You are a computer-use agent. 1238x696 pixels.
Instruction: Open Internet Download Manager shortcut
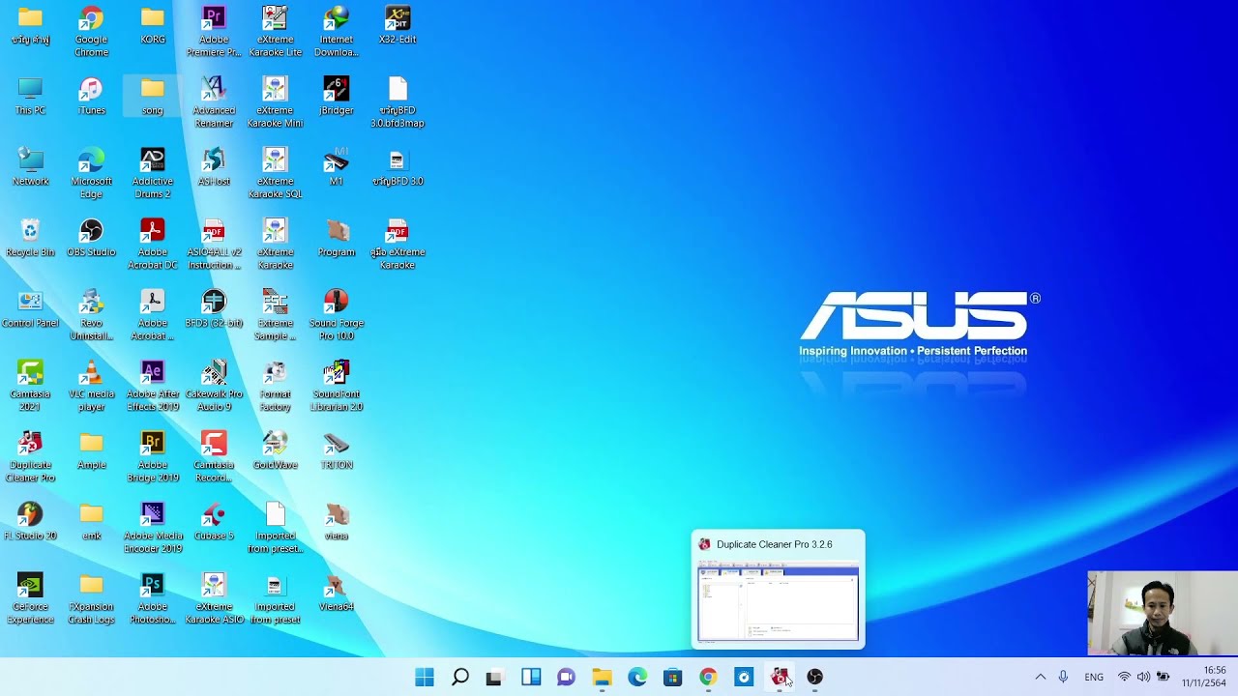coord(337,30)
